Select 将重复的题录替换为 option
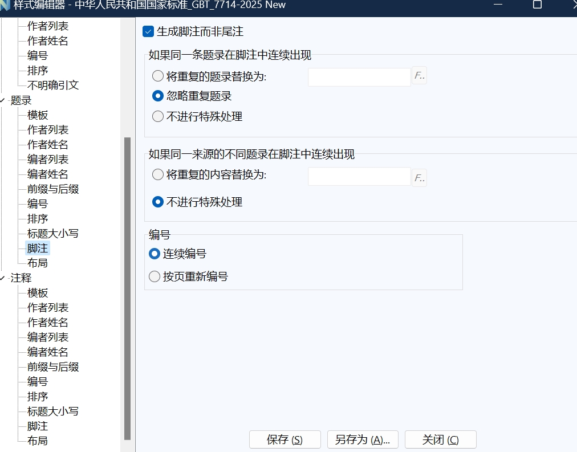 (x=157, y=75)
